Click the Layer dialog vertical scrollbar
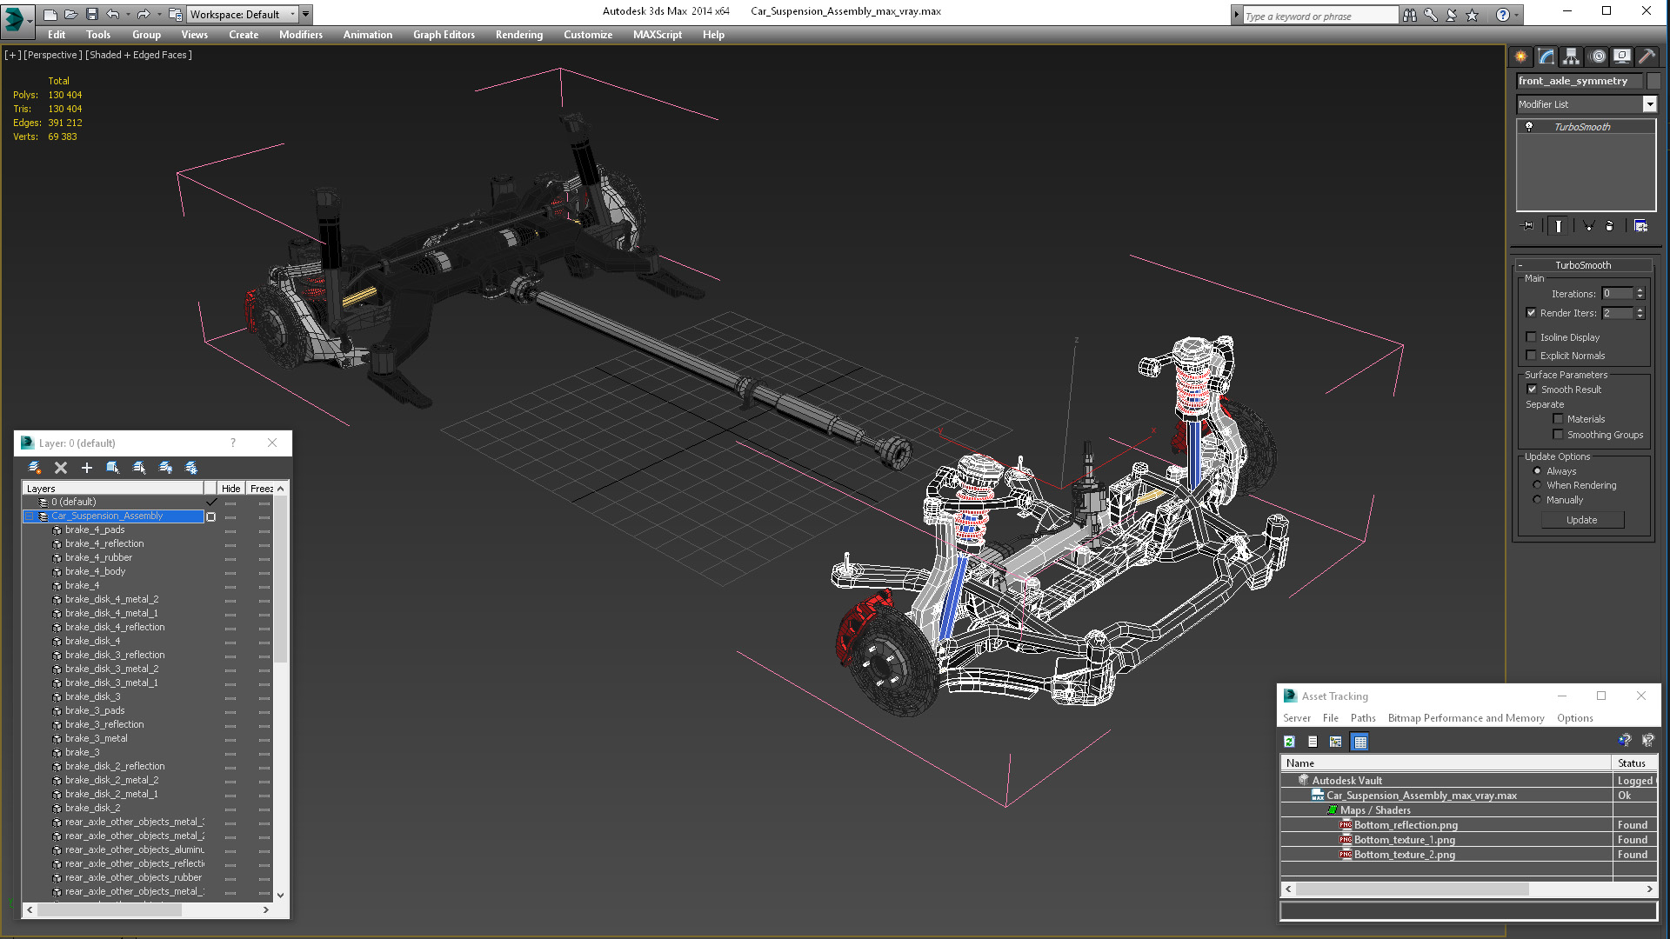 (280, 579)
